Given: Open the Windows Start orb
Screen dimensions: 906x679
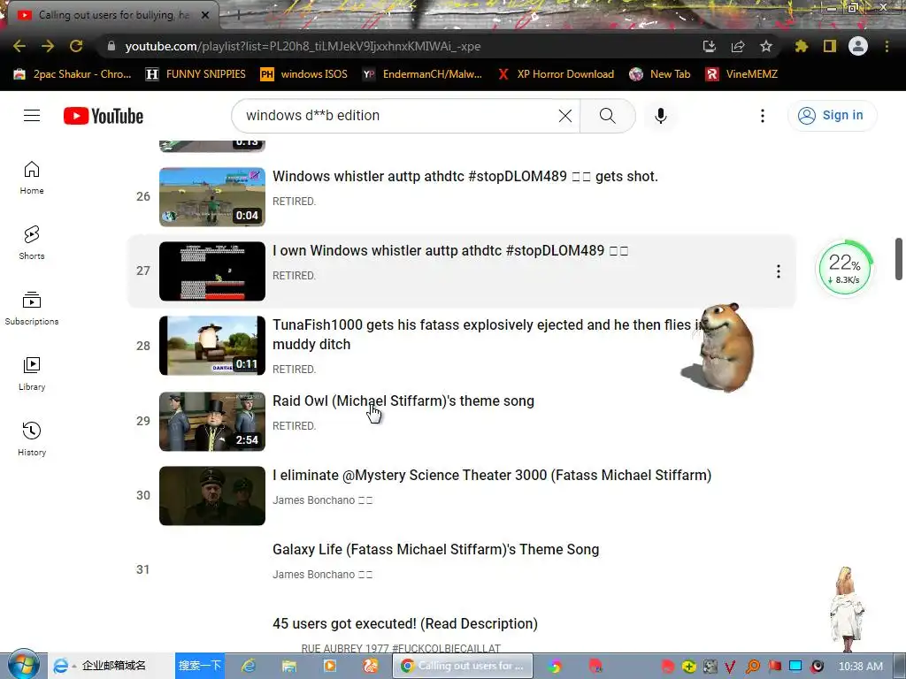Looking at the screenshot, I should point(23,665).
